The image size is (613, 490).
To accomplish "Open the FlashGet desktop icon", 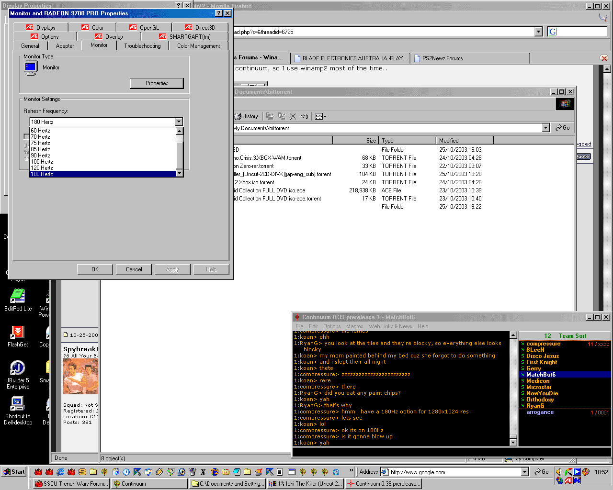I will point(18,333).
